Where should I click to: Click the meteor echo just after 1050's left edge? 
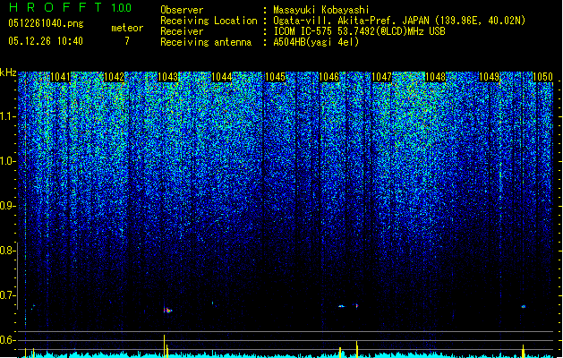tap(524, 307)
